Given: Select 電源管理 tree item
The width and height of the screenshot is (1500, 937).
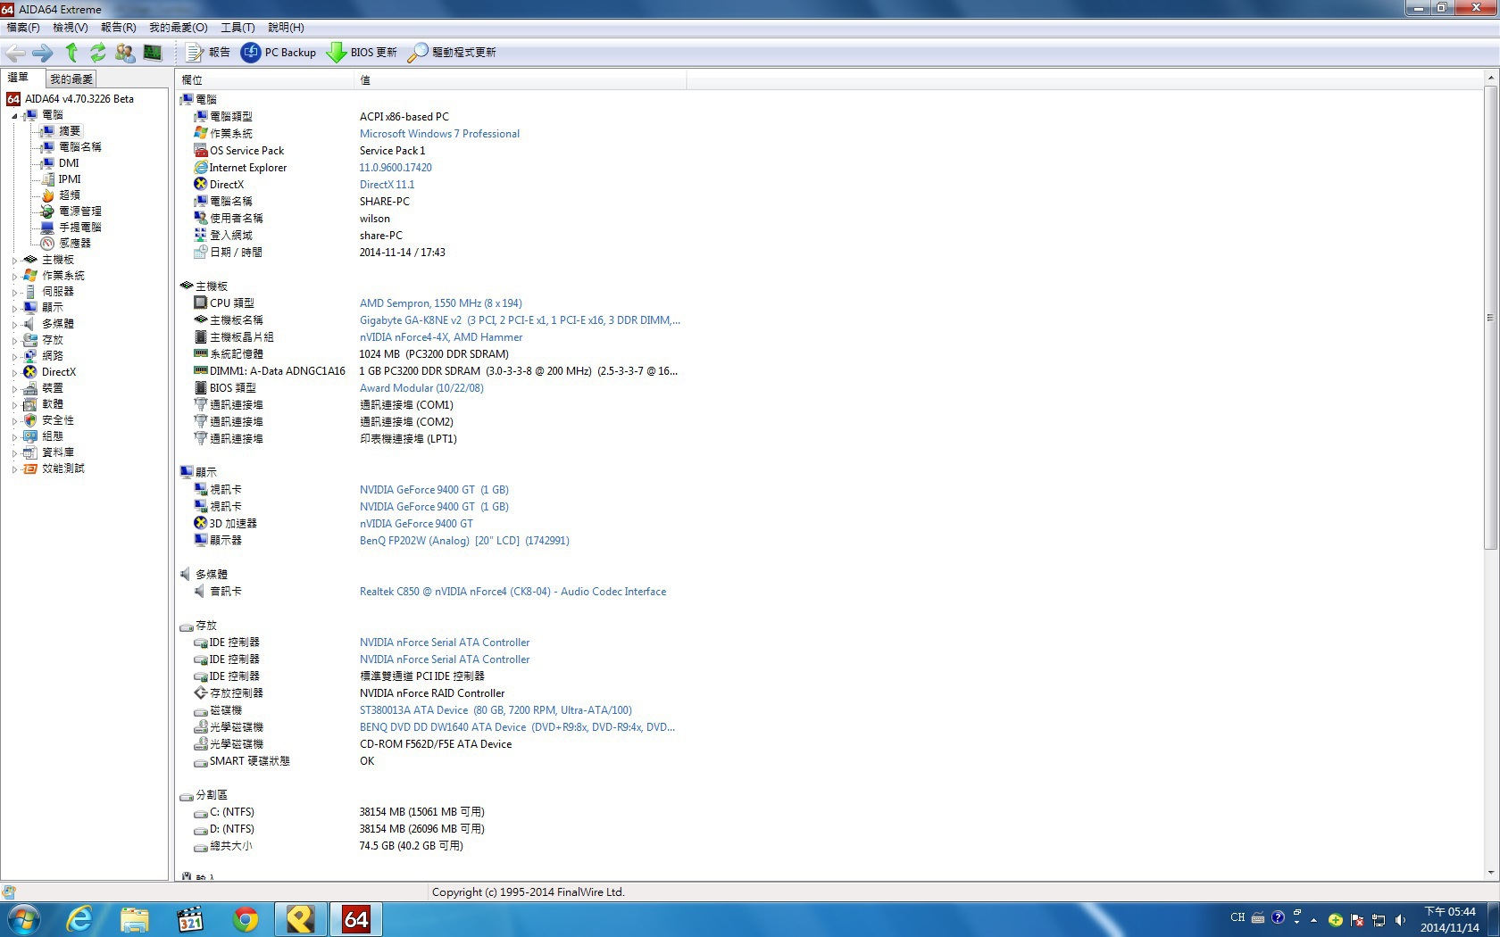Looking at the screenshot, I should point(79,211).
